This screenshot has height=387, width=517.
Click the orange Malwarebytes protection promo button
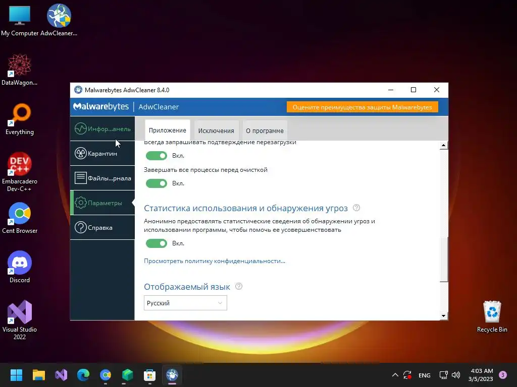point(363,107)
